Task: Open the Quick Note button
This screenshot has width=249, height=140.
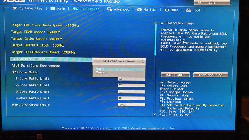Action: pos(175,75)
